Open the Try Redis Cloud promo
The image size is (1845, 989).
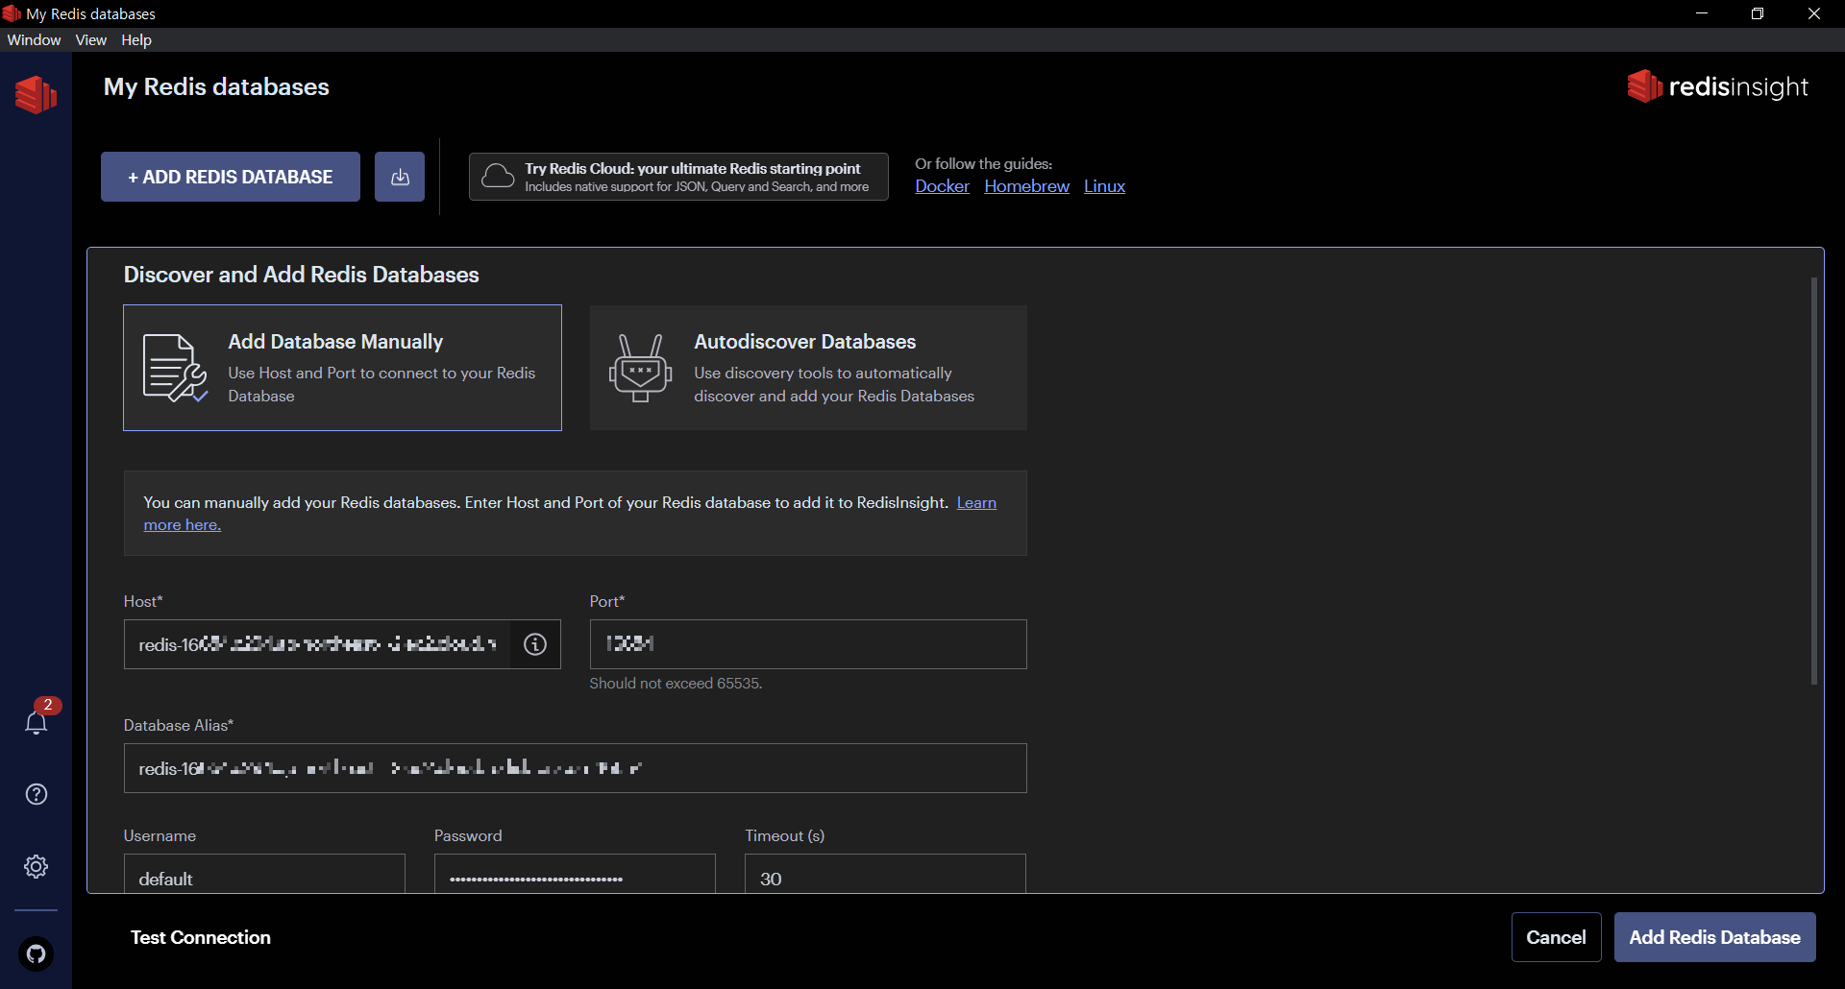pos(678,177)
